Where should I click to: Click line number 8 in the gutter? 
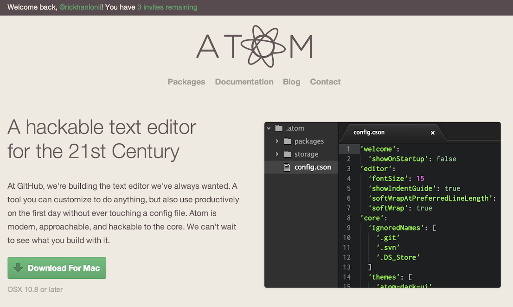[348, 218]
